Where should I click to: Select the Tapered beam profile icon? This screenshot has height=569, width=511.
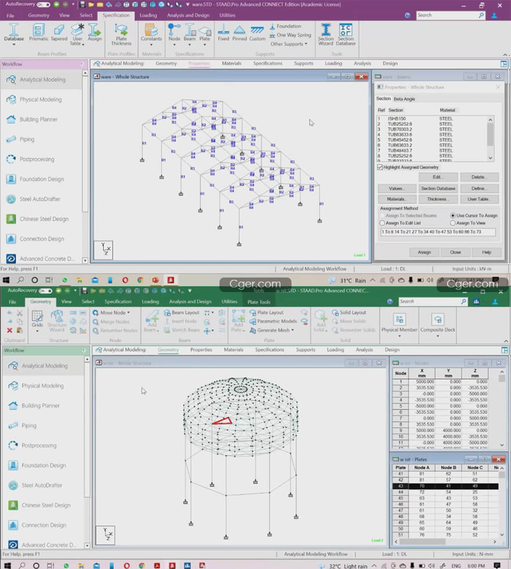(x=59, y=33)
